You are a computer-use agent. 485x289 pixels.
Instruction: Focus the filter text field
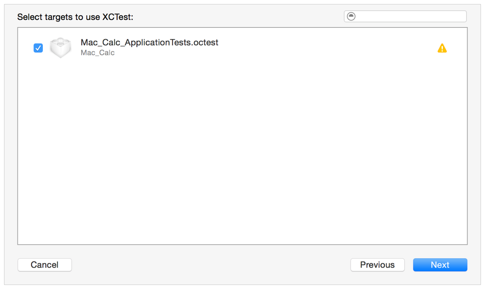point(410,16)
